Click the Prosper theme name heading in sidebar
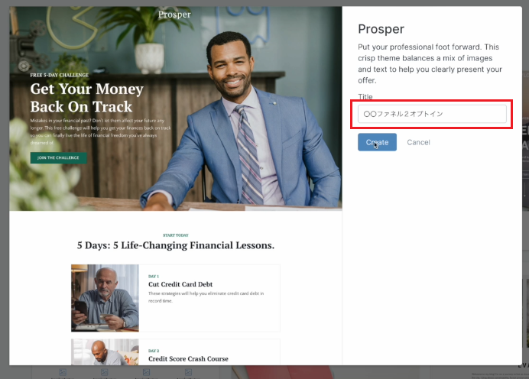Screen dimensions: 529x379 (381, 29)
